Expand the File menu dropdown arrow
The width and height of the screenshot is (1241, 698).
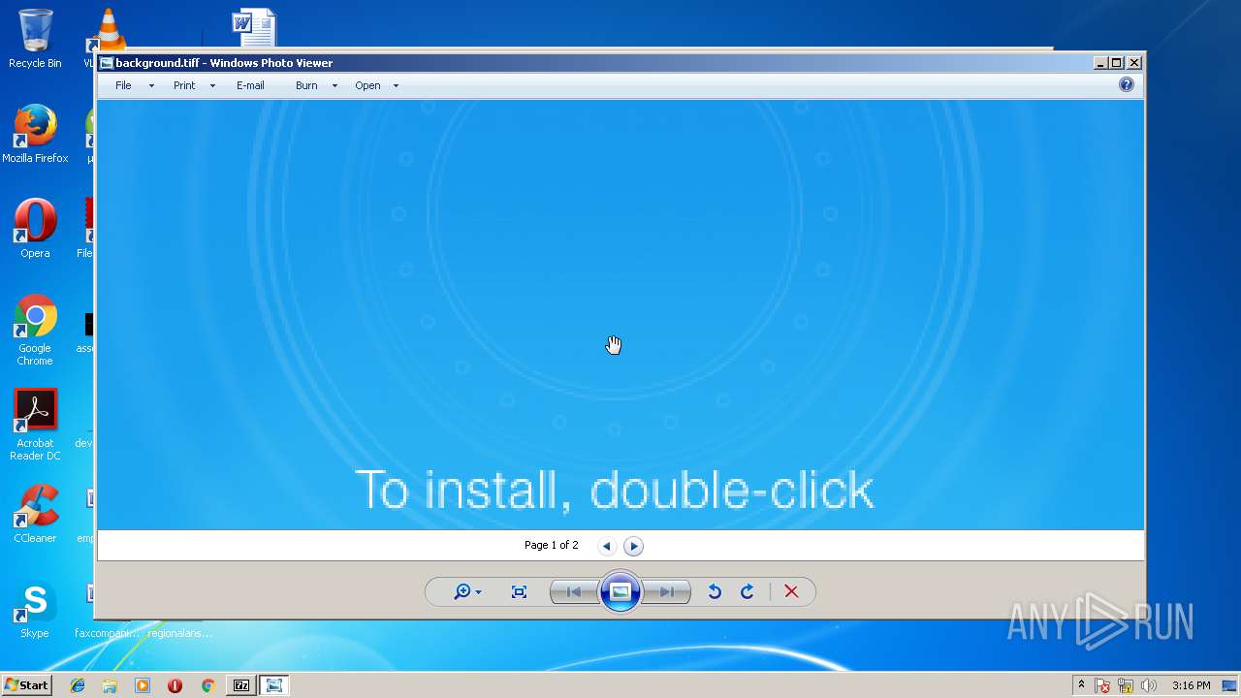151,85
